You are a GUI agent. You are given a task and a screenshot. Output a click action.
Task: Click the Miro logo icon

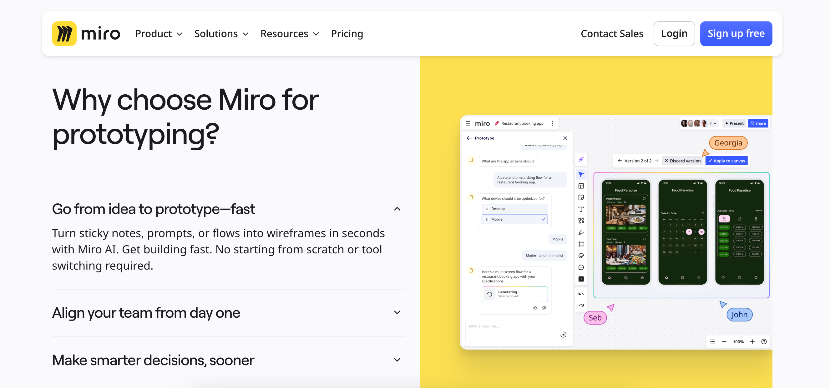(64, 34)
